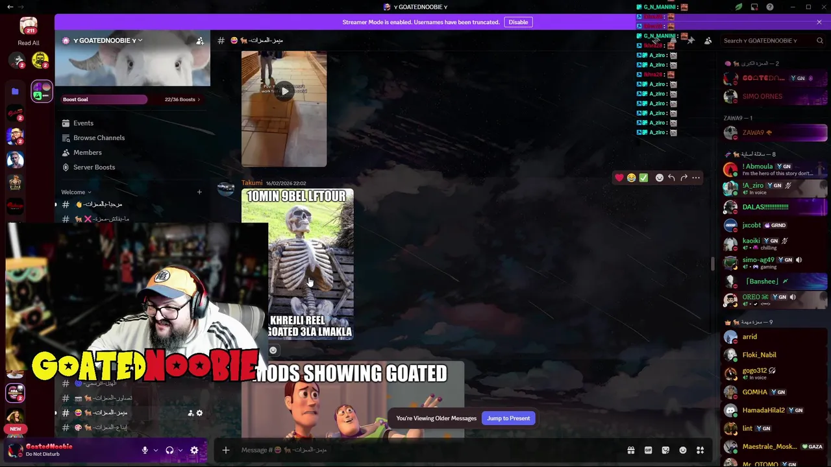Create channel with plus beside Welcome

[x=199, y=192]
